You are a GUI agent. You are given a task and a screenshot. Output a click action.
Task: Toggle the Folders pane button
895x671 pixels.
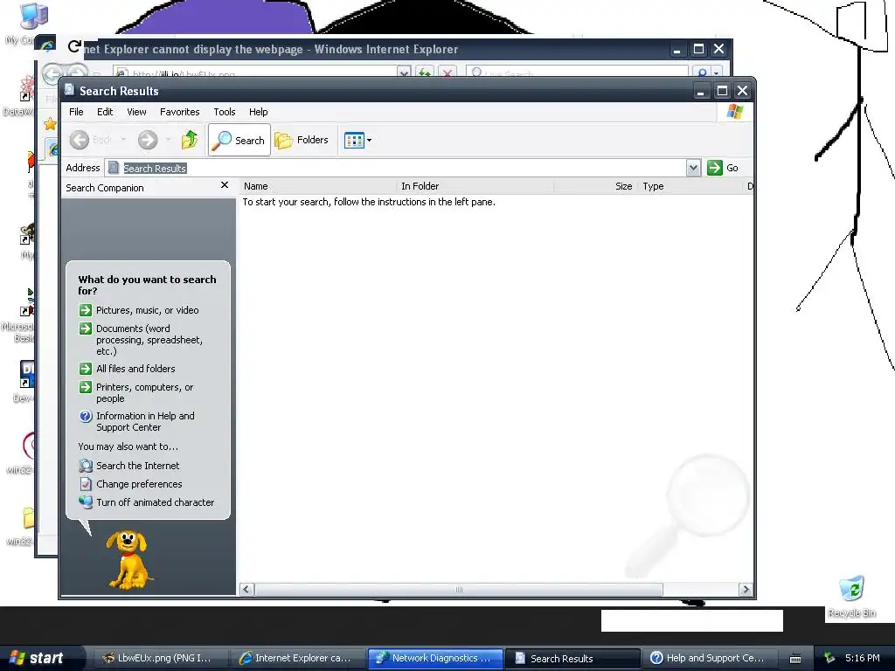click(302, 140)
